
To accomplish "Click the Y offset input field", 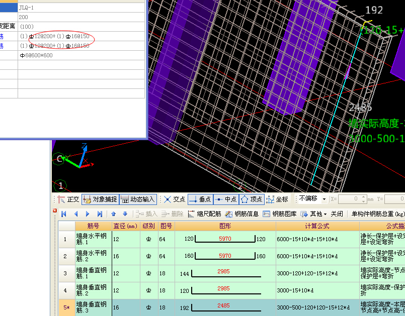I will click(394, 199).
